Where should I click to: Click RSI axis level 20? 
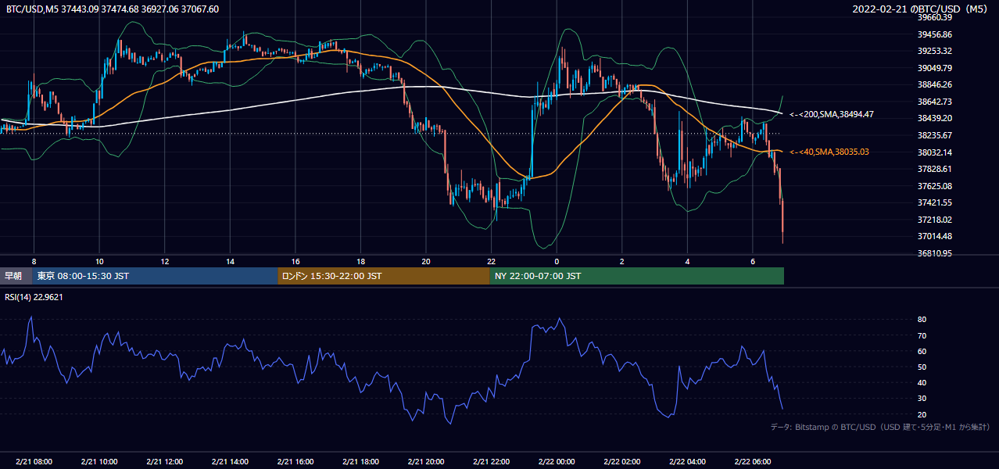coord(922,414)
